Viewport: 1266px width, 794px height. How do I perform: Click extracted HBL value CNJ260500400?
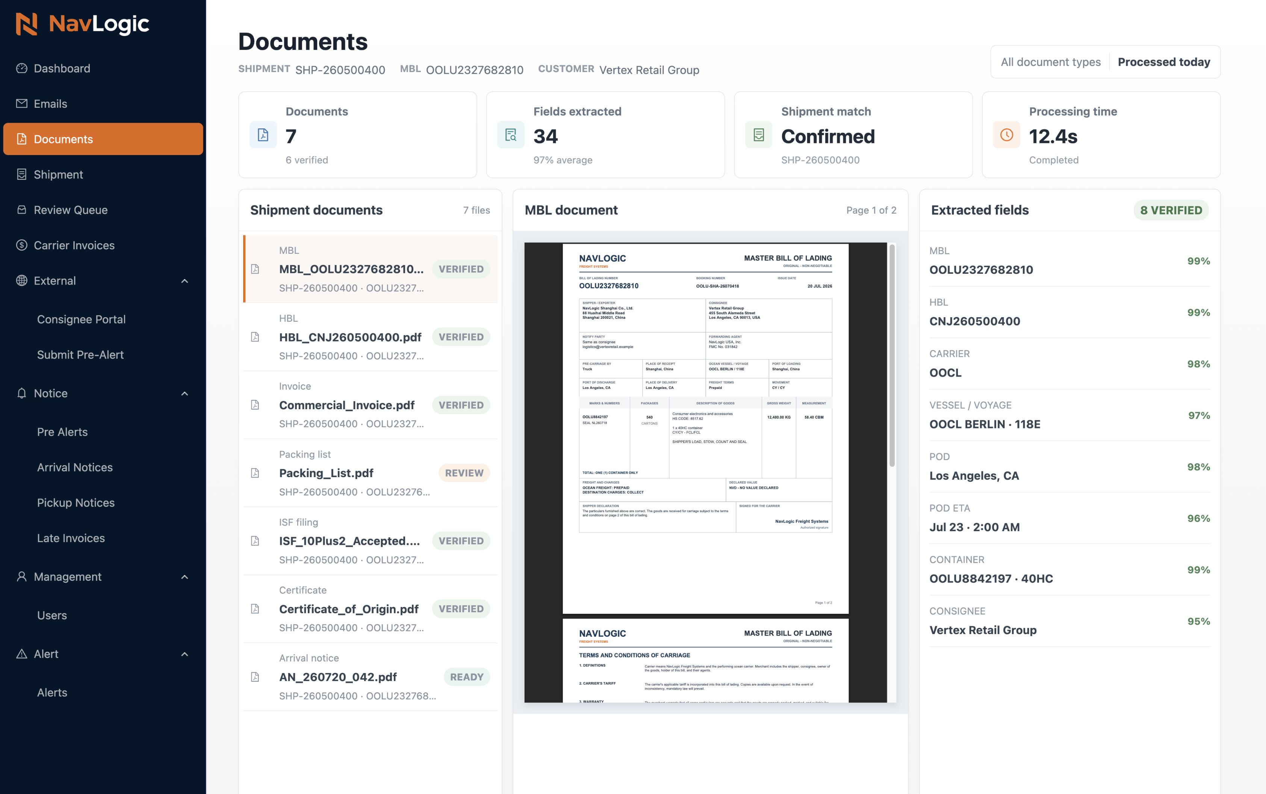(x=975, y=321)
